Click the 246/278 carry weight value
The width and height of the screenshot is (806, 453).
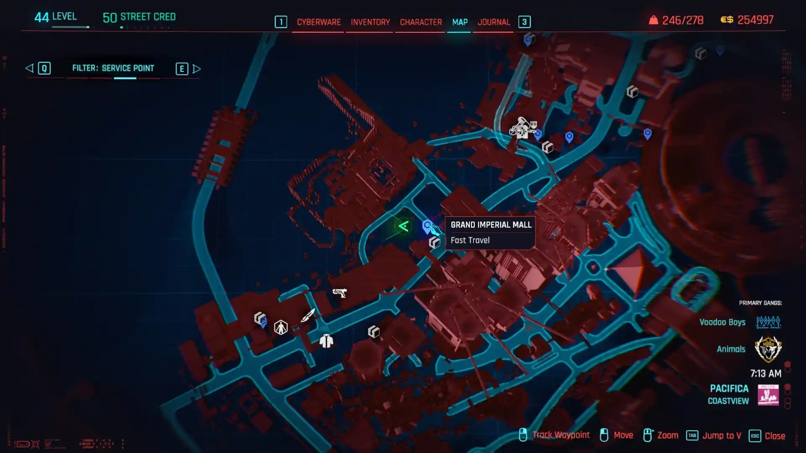pos(683,20)
